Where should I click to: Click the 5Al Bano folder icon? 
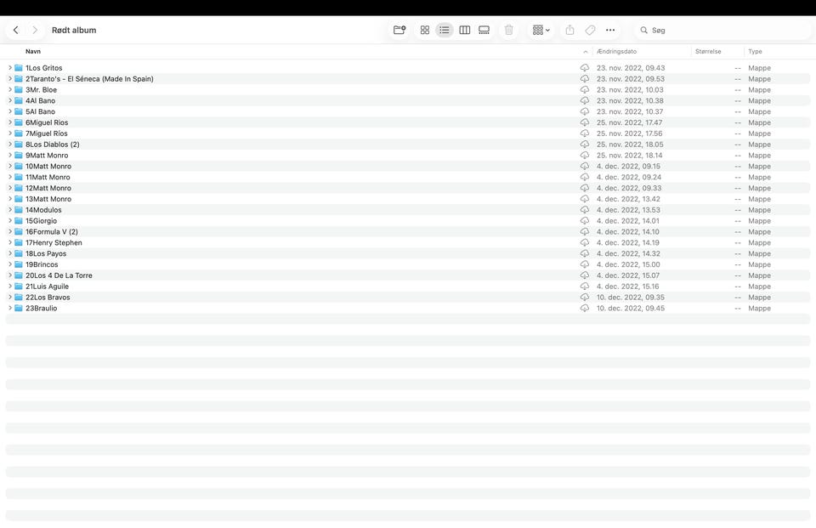(19, 111)
